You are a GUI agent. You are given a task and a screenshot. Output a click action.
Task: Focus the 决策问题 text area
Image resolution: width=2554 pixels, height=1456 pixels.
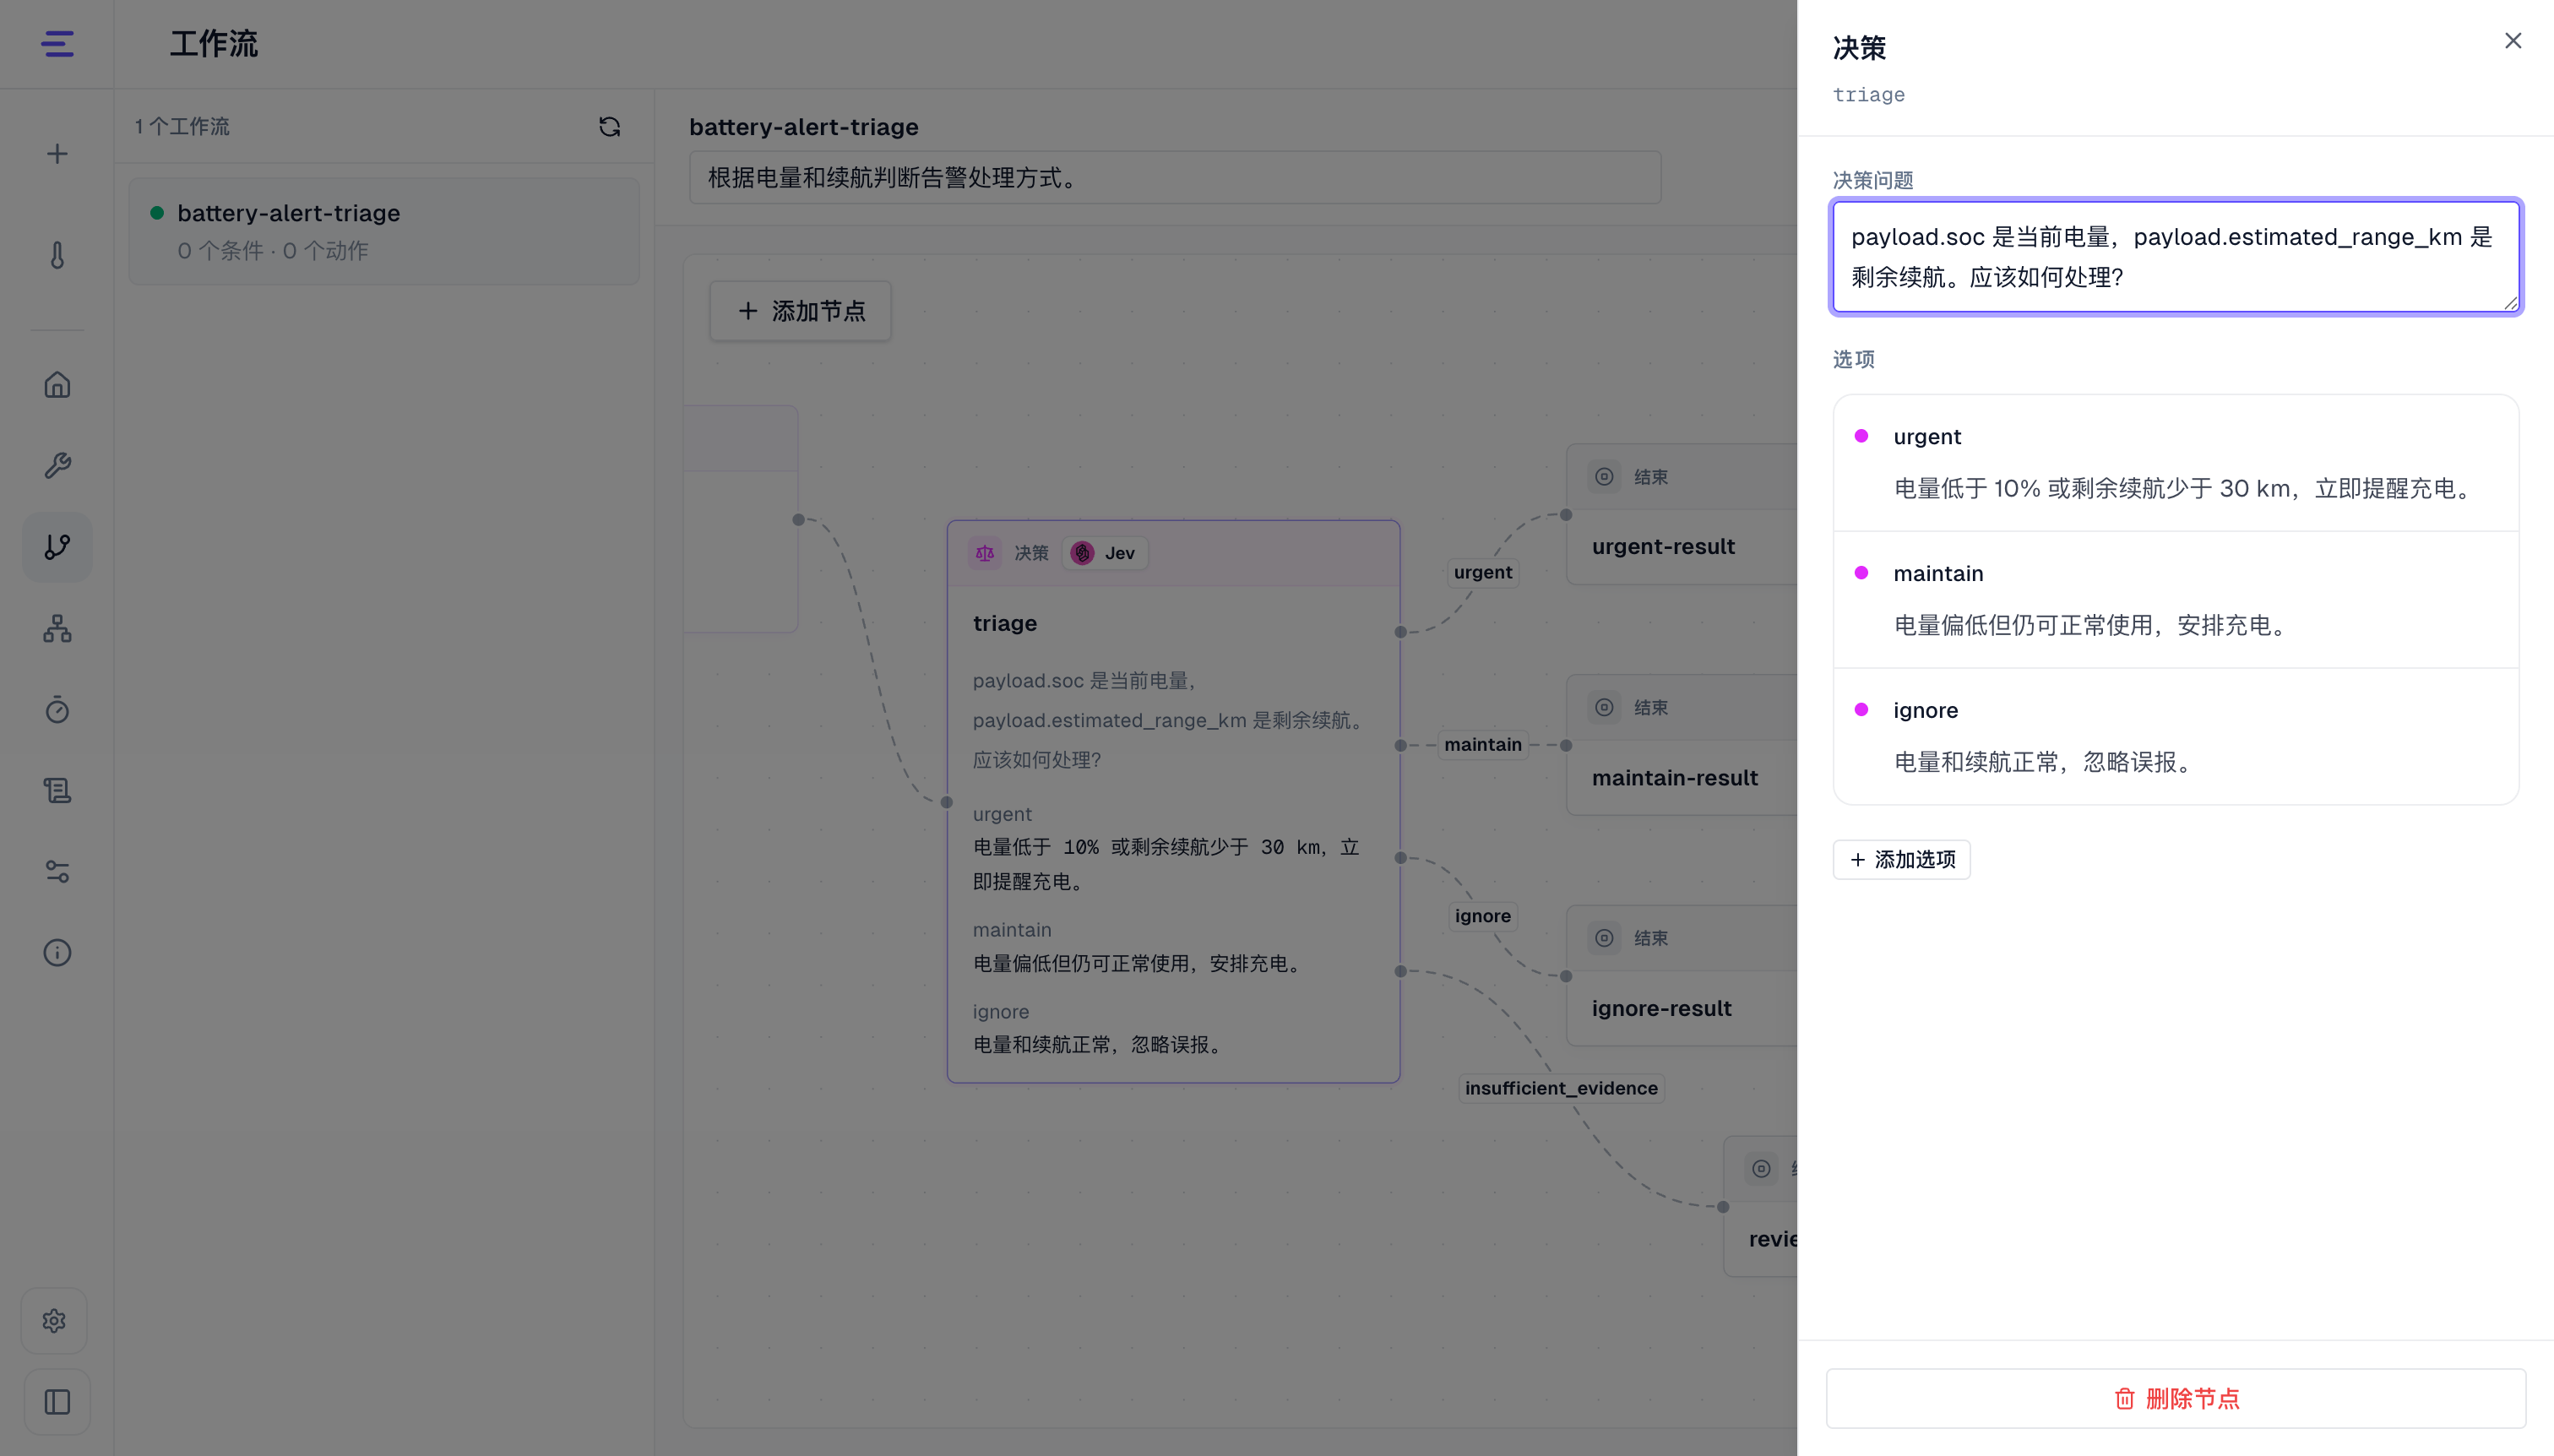click(x=2175, y=257)
